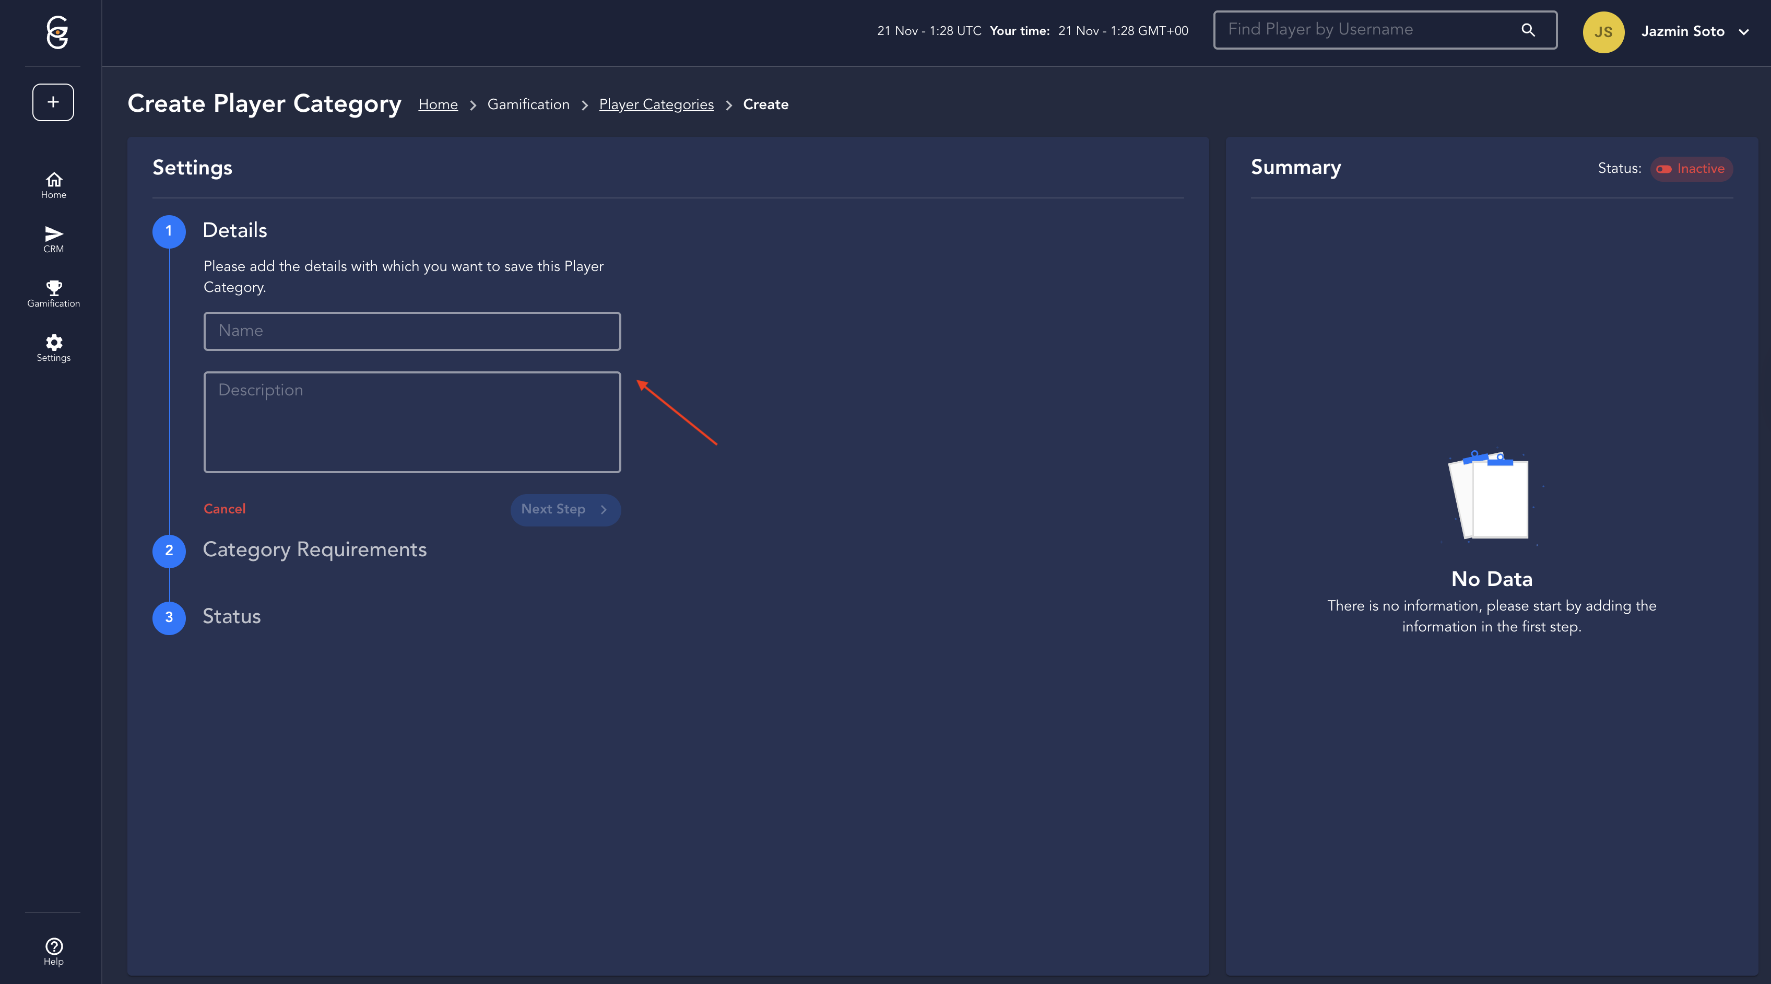Screen dimensions: 1771x984
Task: Open the Settings gear in sidebar
Action: 54,348
